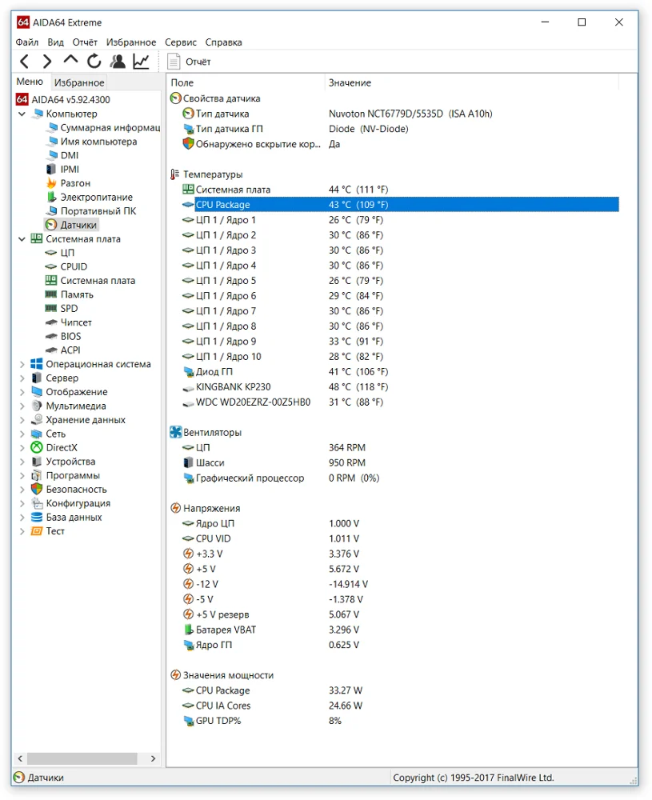Click the Электропитание battery icon
This screenshot has height=800, width=652.
(51, 197)
